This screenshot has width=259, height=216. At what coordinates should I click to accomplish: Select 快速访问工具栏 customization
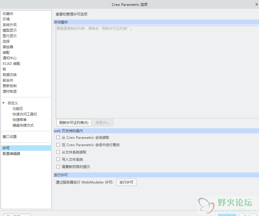tap(25, 114)
